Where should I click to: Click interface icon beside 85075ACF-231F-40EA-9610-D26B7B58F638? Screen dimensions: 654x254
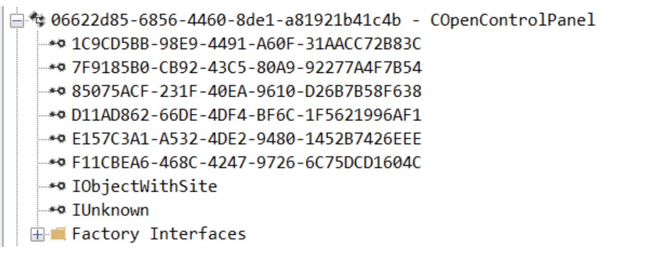(x=58, y=92)
